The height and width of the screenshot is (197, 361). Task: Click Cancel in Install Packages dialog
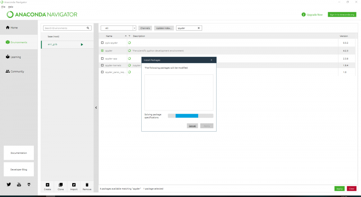click(192, 126)
